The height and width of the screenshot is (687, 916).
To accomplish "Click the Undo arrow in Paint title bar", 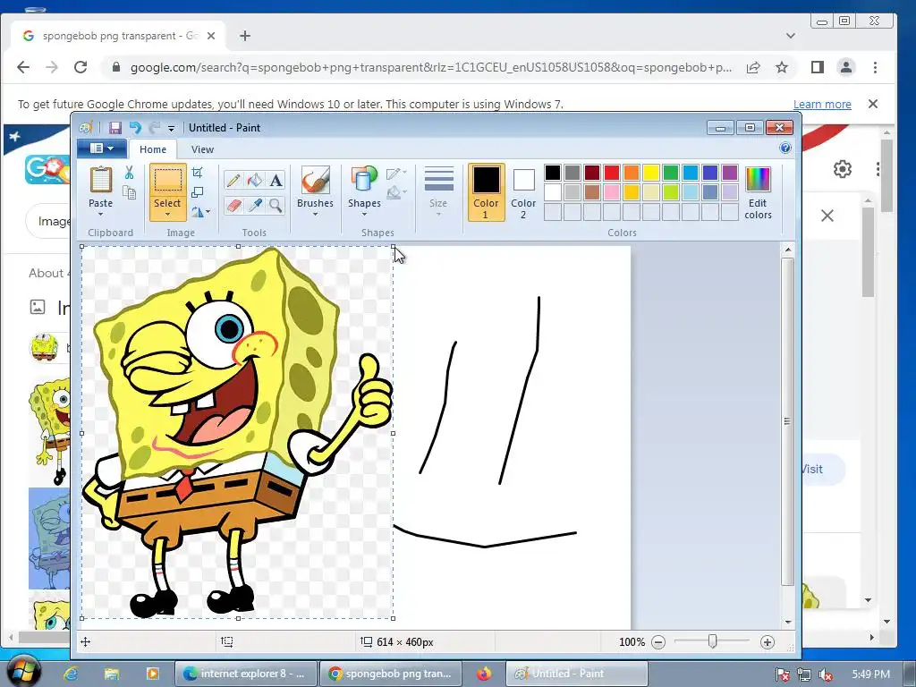I will (x=135, y=127).
